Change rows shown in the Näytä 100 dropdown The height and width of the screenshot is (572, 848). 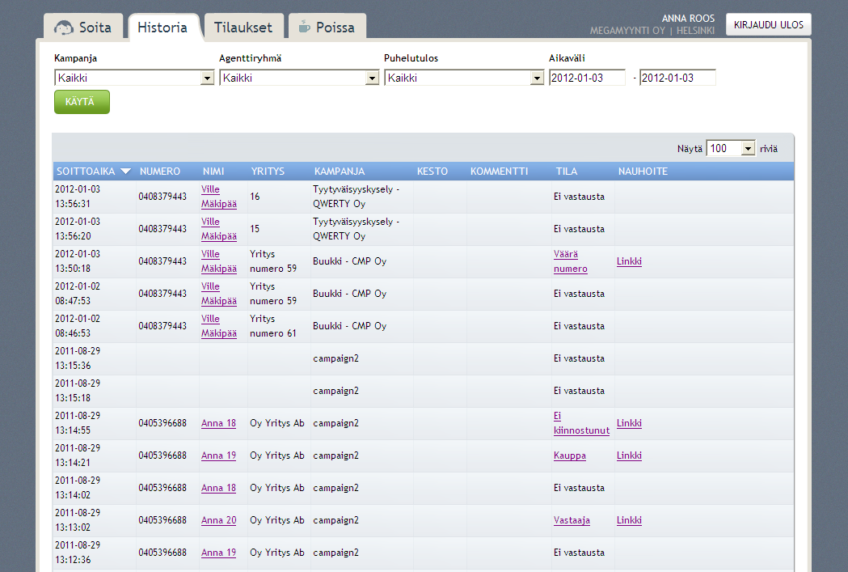click(x=731, y=148)
